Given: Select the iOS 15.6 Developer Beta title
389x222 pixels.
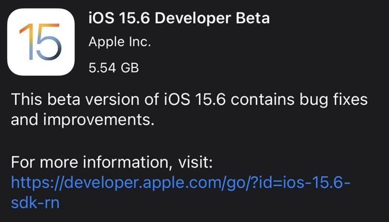Looking at the screenshot, I should click(179, 18).
